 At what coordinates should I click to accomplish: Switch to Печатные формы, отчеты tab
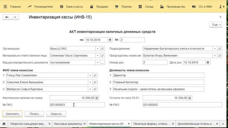151,124
